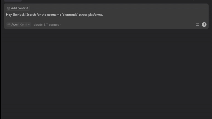The width and height of the screenshot is (212, 119).
Task: Place cursor after 'platforms.' in the message
Action: point(103,15)
